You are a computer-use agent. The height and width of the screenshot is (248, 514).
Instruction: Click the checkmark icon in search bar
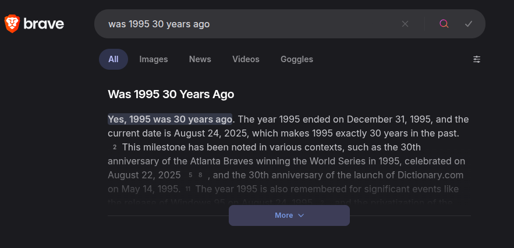click(x=469, y=24)
